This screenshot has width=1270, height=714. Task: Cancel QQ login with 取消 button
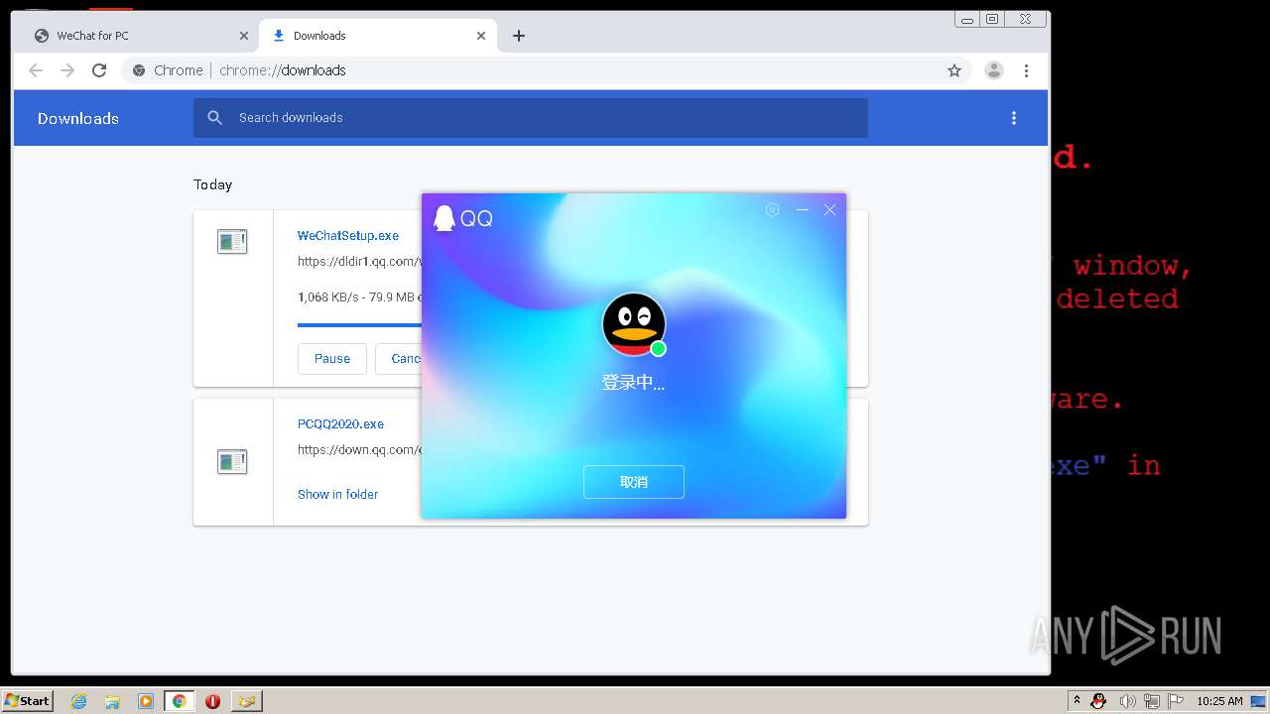tap(634, 482)
